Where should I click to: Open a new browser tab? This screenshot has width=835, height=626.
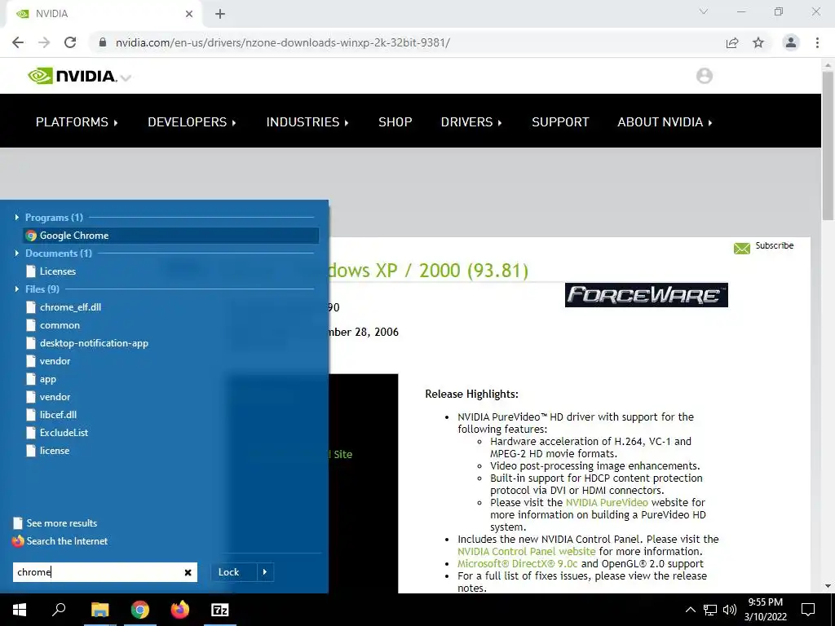tap(220, 14)
